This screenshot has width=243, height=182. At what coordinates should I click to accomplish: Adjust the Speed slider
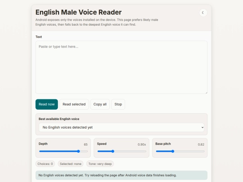121,151
